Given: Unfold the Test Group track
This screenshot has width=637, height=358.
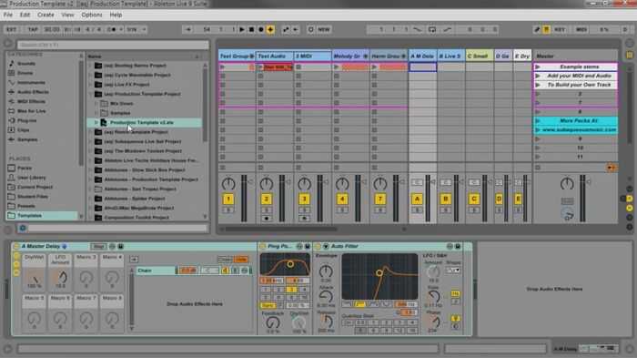Looking at the screenshot, I should tap(252, 56).
